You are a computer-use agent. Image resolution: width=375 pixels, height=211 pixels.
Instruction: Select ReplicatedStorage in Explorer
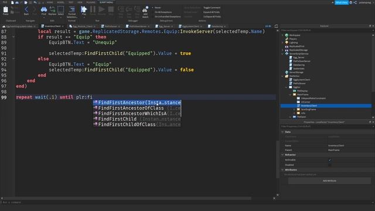point(298,50)
